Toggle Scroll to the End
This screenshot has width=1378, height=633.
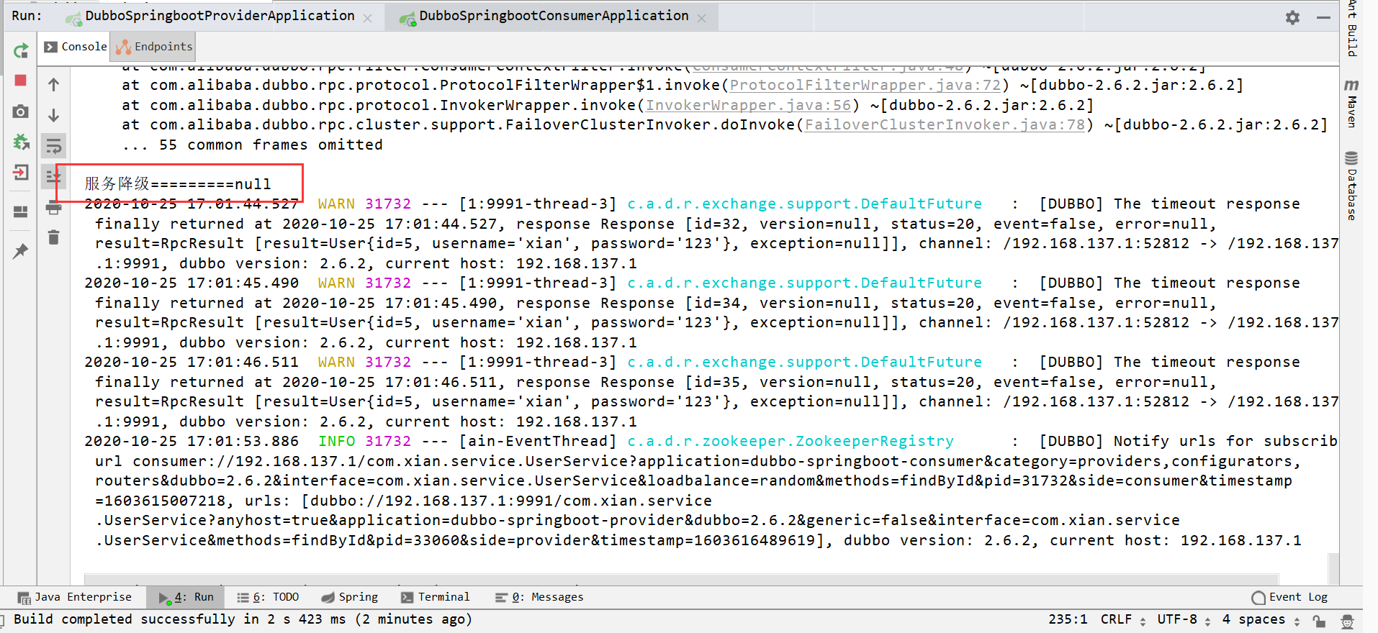coord(53,176)
